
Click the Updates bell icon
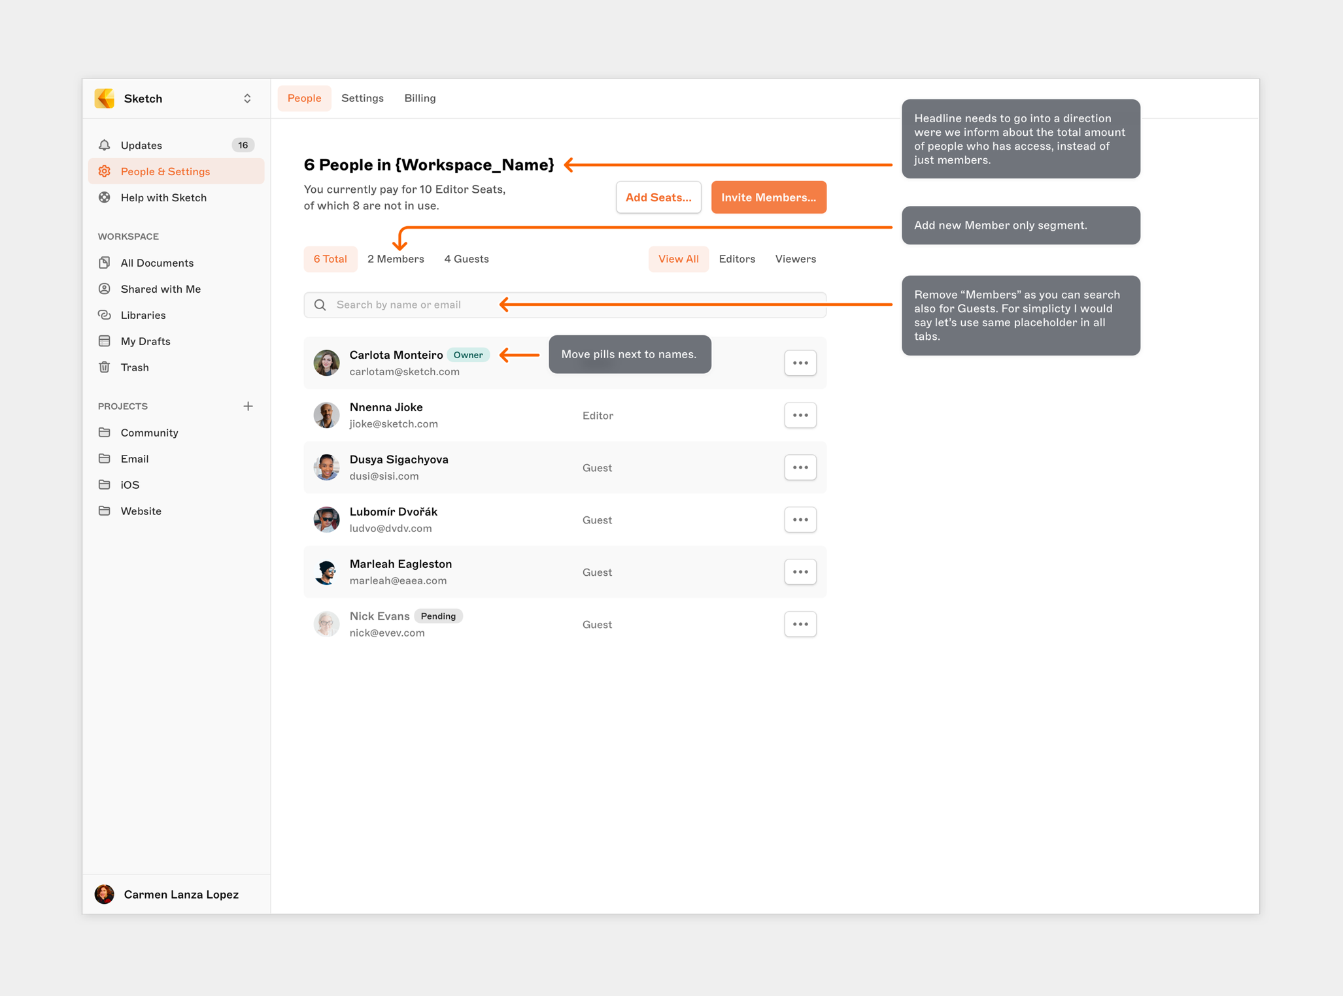tap(105, 145)
